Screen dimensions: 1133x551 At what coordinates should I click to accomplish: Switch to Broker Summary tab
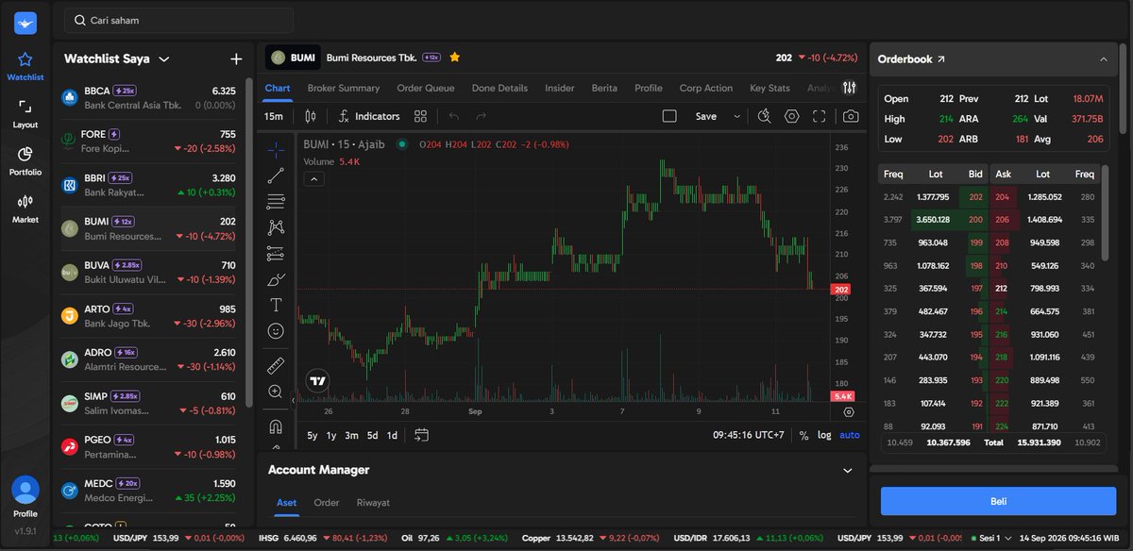pyautogui.click(x=344, y=88)
